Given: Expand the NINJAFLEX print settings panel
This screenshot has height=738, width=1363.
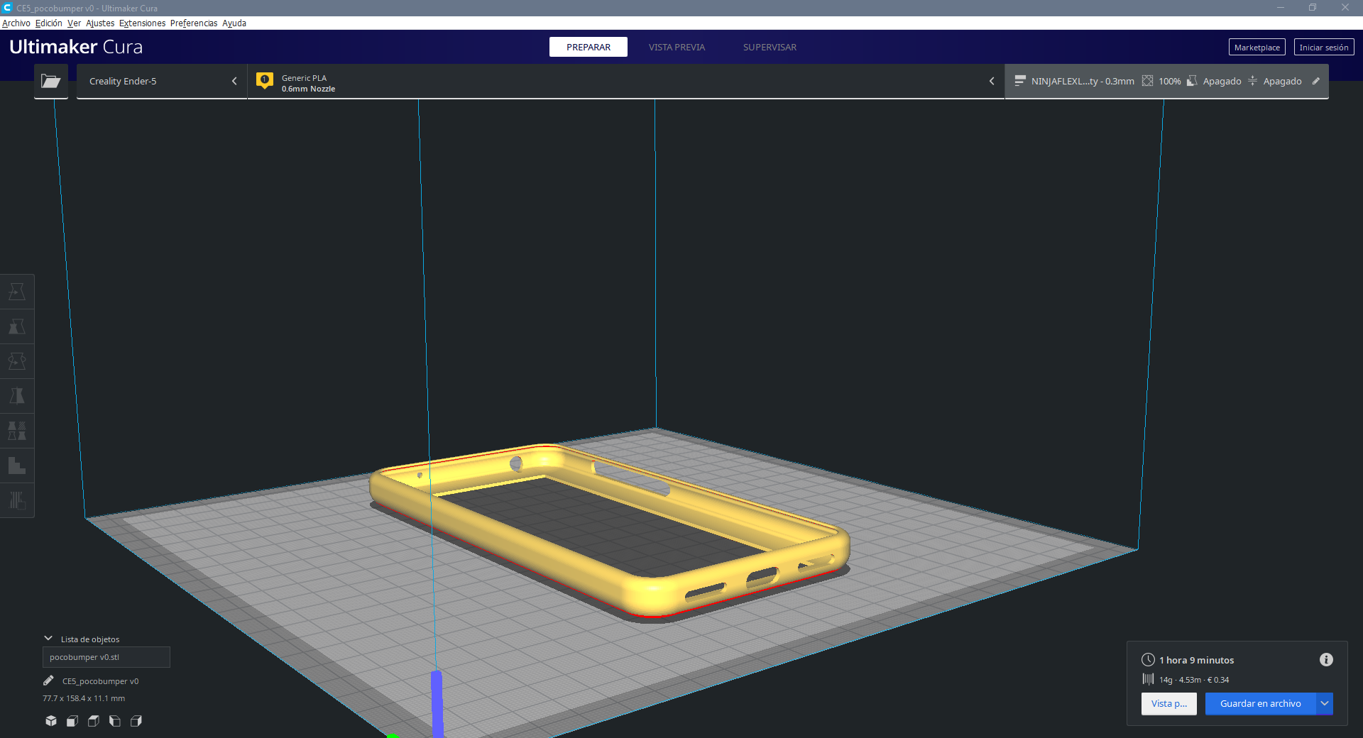Looking at the screenshot, I should pyautogui.click(x=992, y=81).
